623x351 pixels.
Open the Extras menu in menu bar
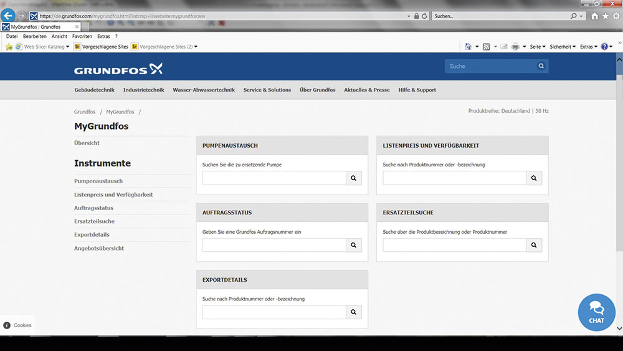click(103, 36)
